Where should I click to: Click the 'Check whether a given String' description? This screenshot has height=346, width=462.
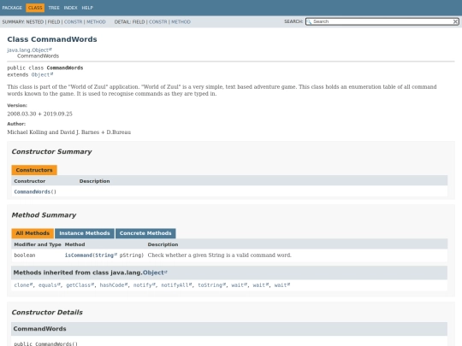pyautogui.click(x=220, y=255)
